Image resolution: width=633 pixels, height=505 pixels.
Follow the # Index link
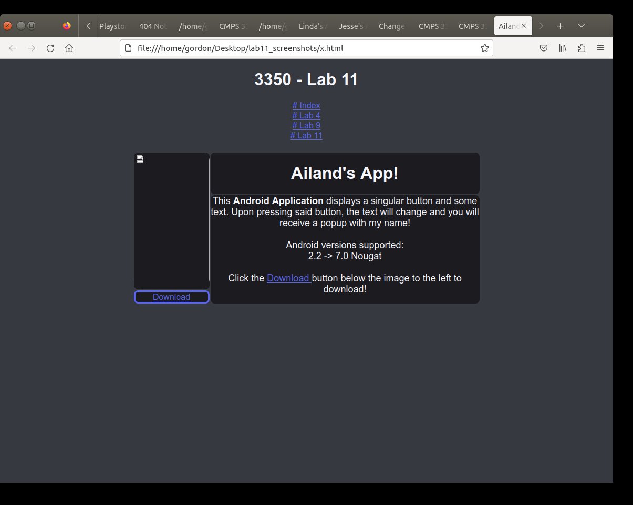point(306,105)
